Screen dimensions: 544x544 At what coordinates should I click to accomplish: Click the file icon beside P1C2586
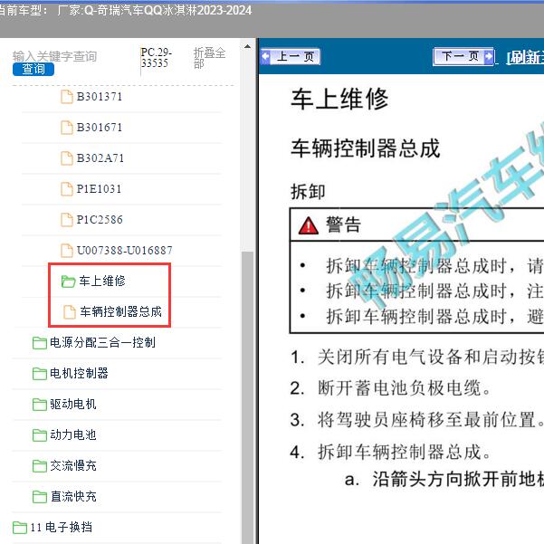[67, 220]
